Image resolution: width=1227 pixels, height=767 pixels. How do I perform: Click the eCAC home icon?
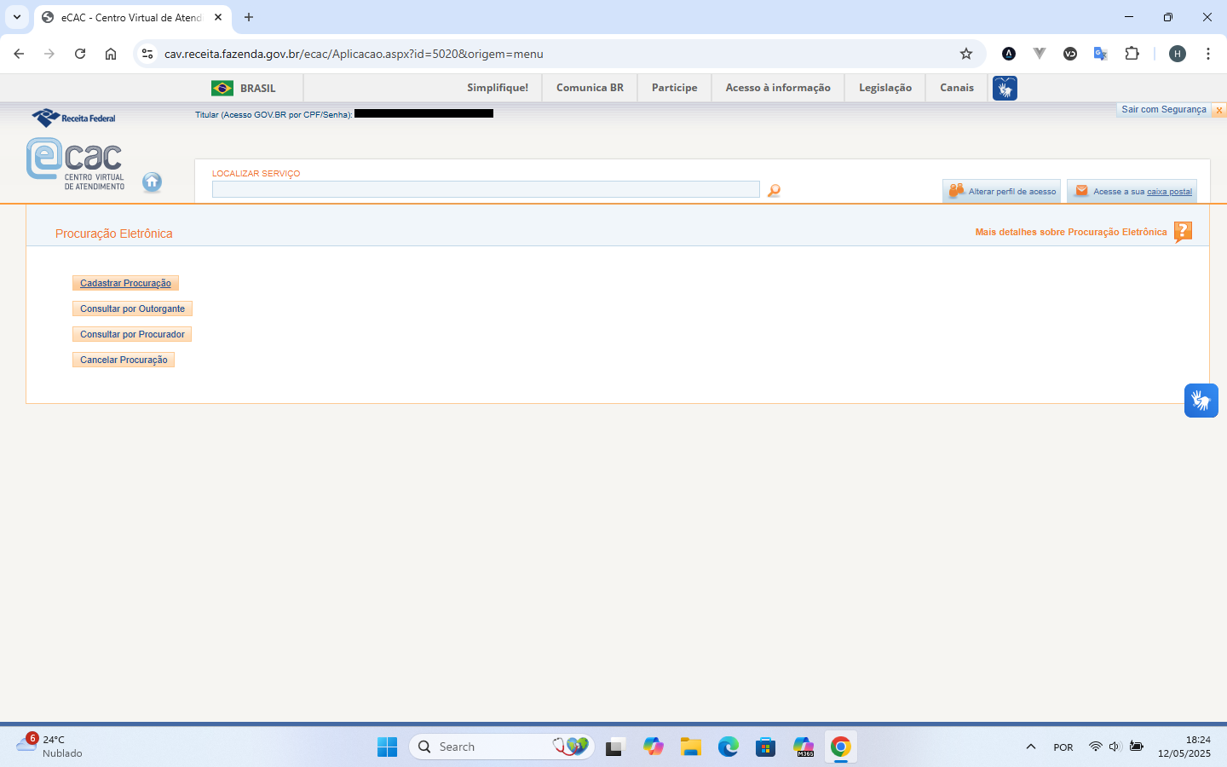tap(152, 182)
